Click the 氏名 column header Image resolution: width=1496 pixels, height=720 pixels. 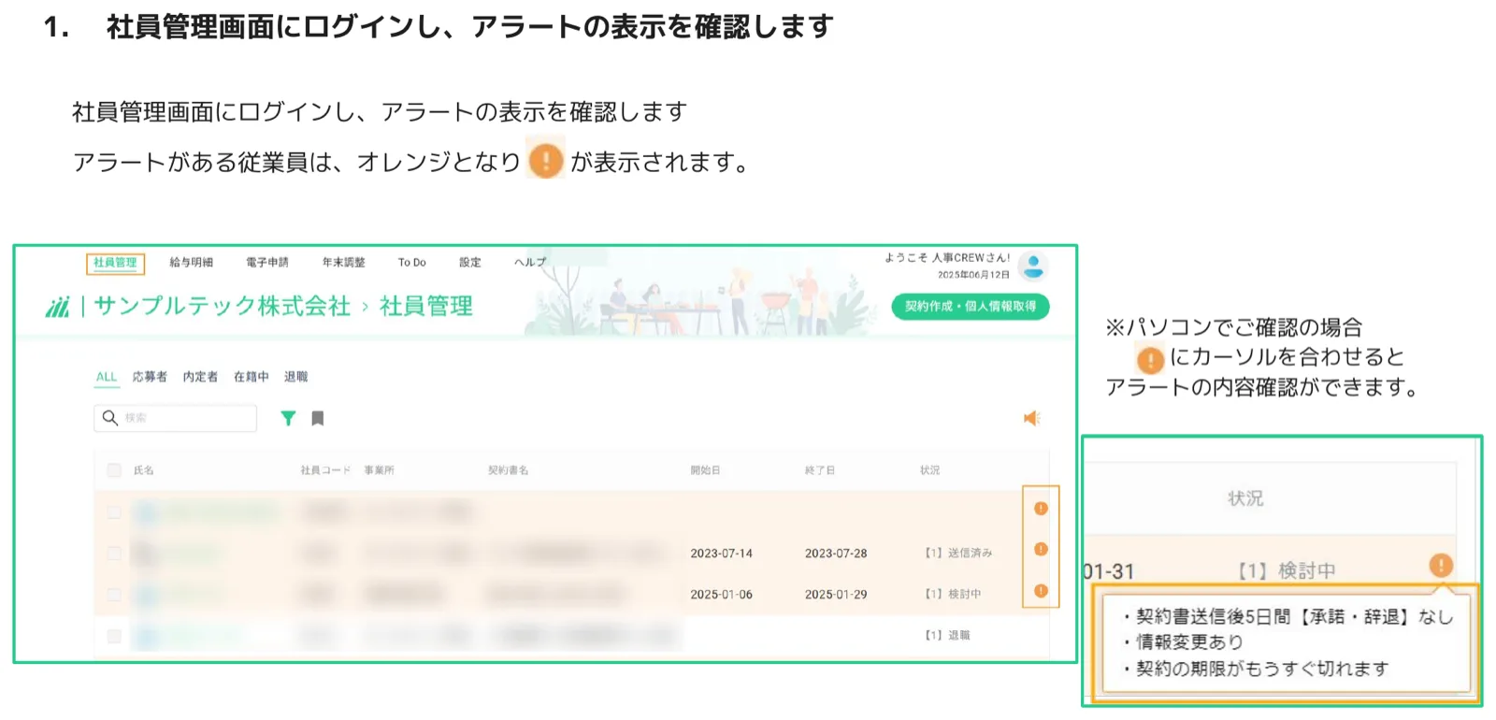click(143, 470)
